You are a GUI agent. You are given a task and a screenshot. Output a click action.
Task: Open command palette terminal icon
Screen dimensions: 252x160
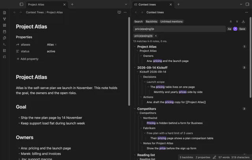4,44
